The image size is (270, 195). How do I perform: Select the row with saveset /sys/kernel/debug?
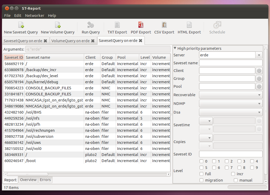coord(87,82)
